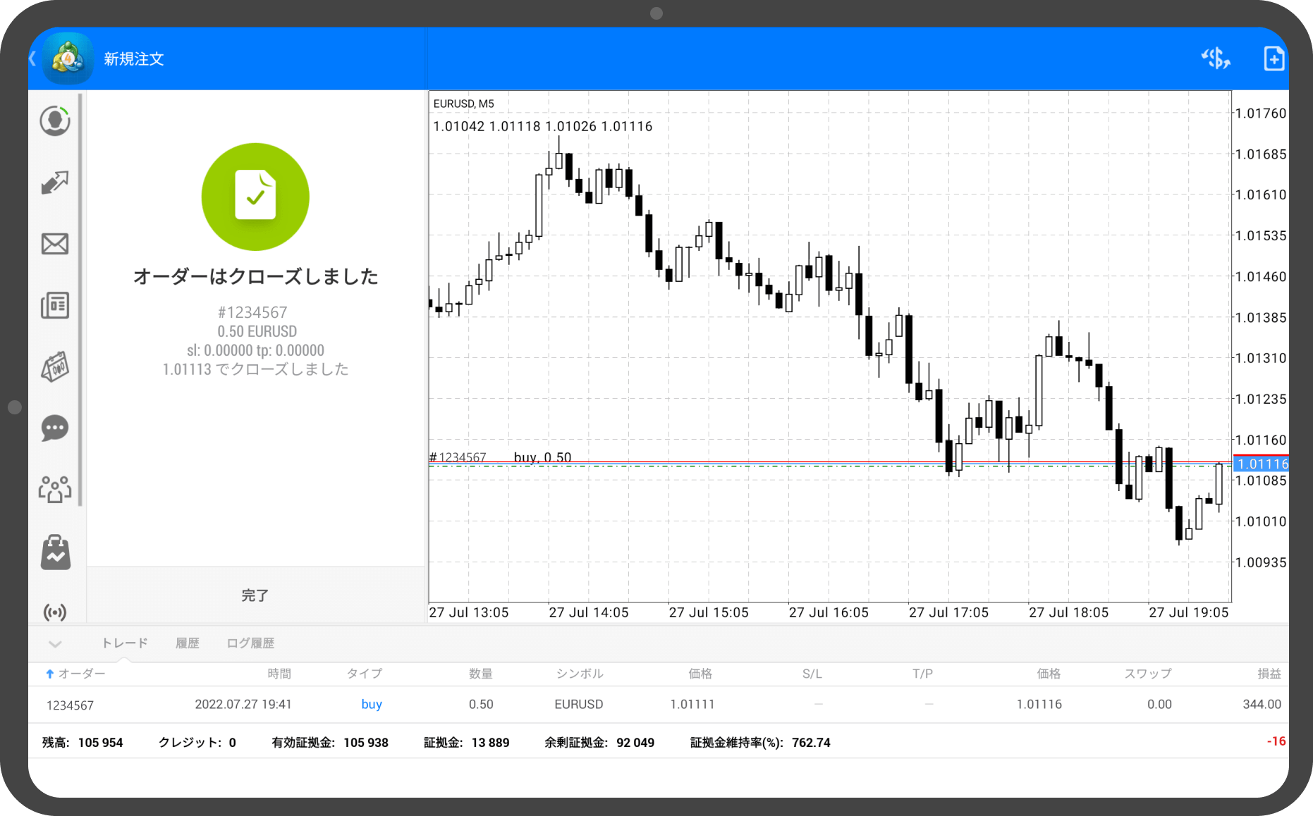The image size is (1313, 816).
Task: Switch to the 履歴 tab
Action: (x=188, y=643)
